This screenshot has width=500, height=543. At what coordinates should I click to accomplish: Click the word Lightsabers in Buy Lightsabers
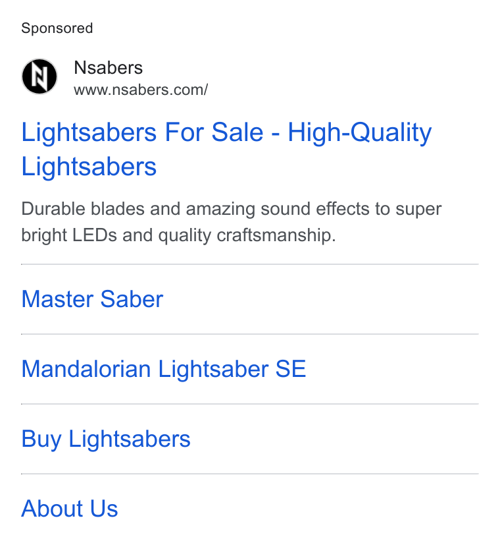coord(130,439)
